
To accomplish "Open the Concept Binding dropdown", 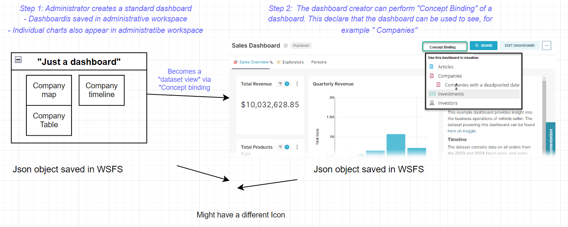I will click(x=445, y=47).
